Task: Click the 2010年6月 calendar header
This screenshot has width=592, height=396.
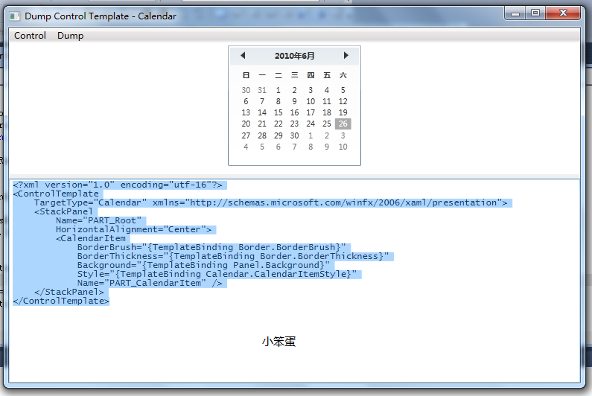Action: [x=294, y=56]
